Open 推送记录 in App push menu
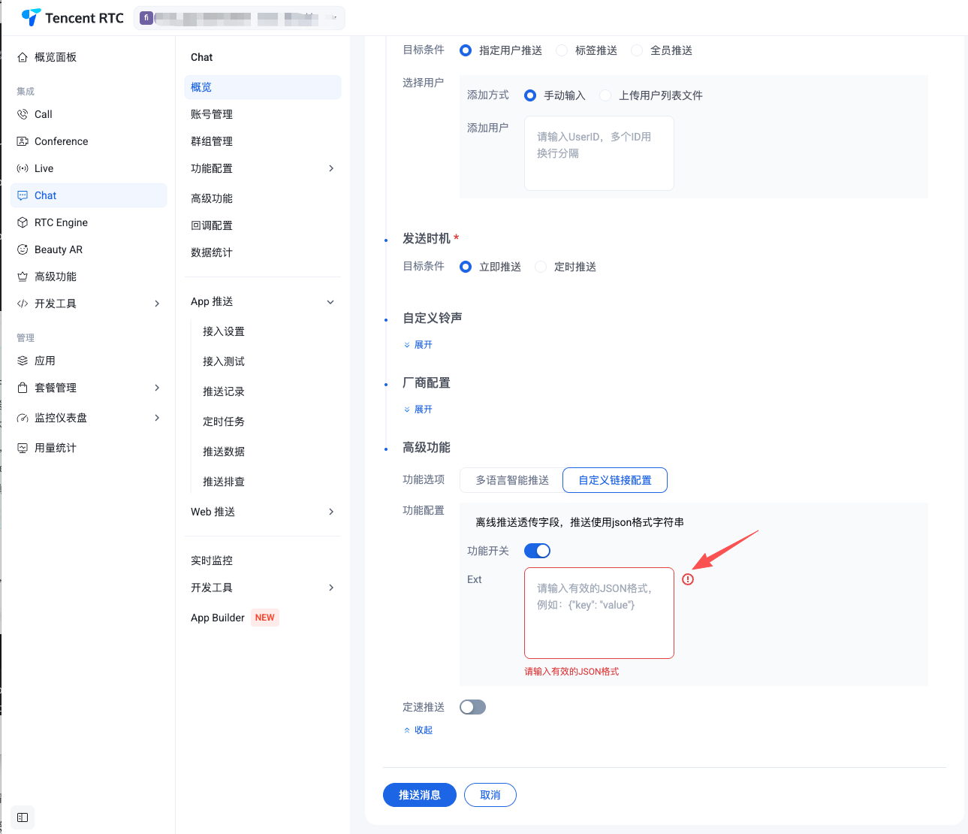968x834 pixels. tap(224, 391)
